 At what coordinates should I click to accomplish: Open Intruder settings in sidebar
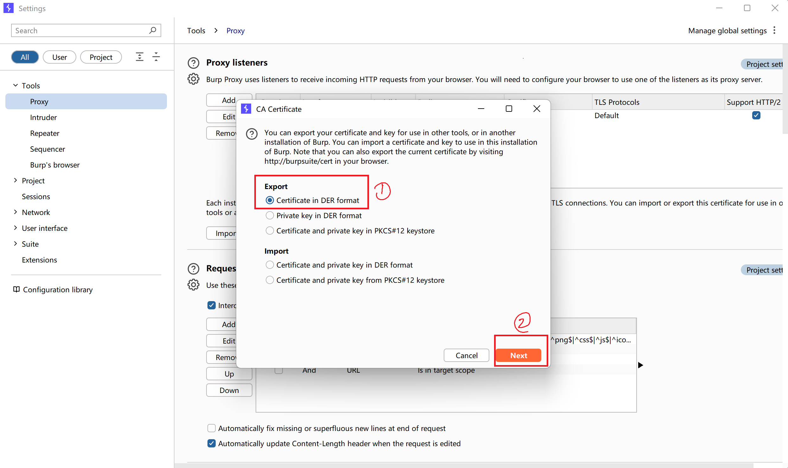[43, 117]
